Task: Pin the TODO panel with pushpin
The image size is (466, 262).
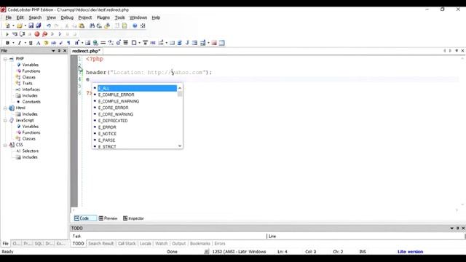Action: click(458, 228)
